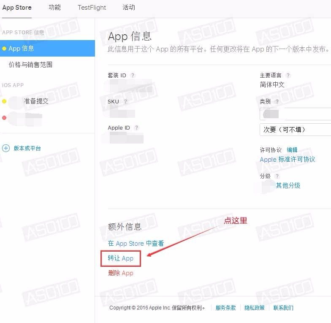Open Apple 标准许可协议 link
Screen dimensions: 331x323
tap(287, 160)
